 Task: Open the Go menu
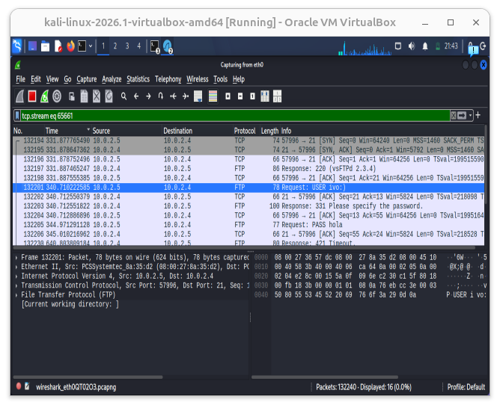67,79
